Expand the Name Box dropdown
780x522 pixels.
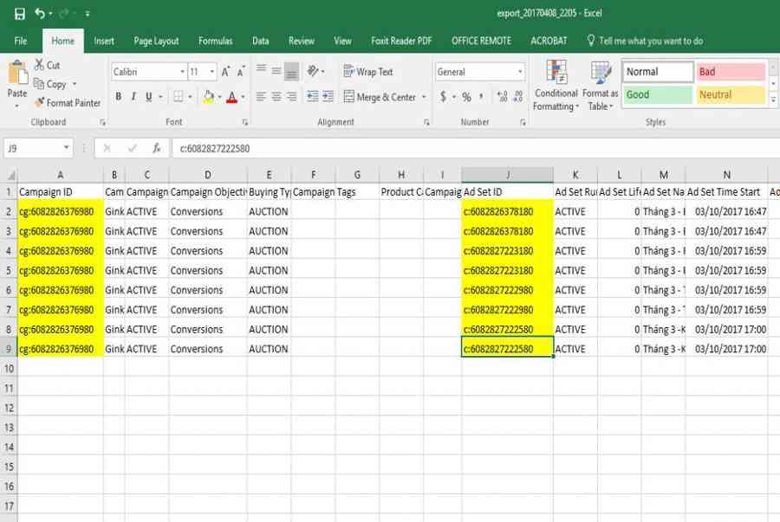[x=66, y=147]
